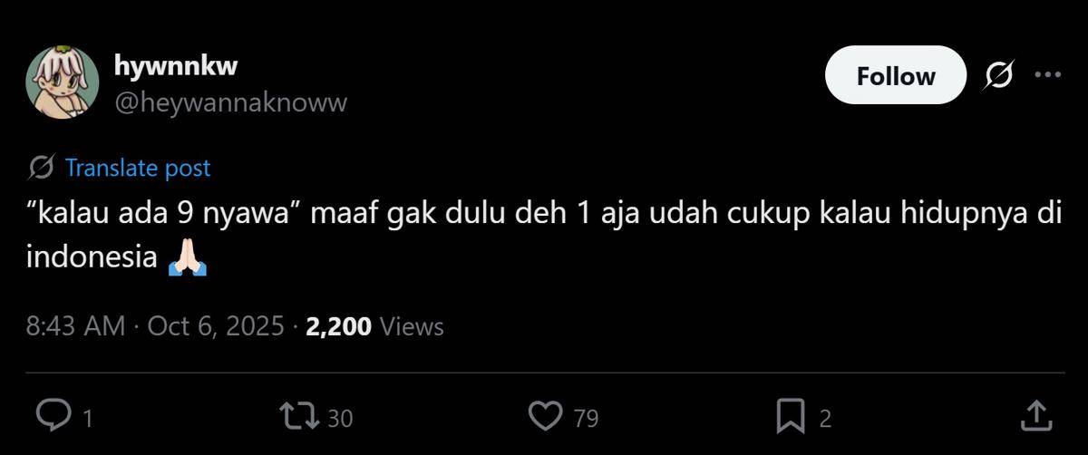Click the share upload icon
This screenshot has width=1088, height=455.
(1035, 416)
